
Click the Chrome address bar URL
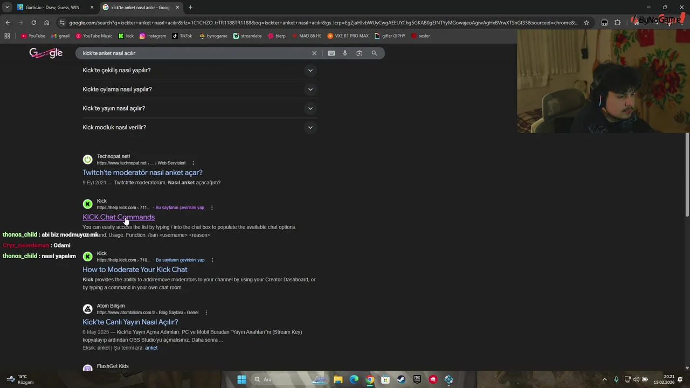[x=323, y=23]
